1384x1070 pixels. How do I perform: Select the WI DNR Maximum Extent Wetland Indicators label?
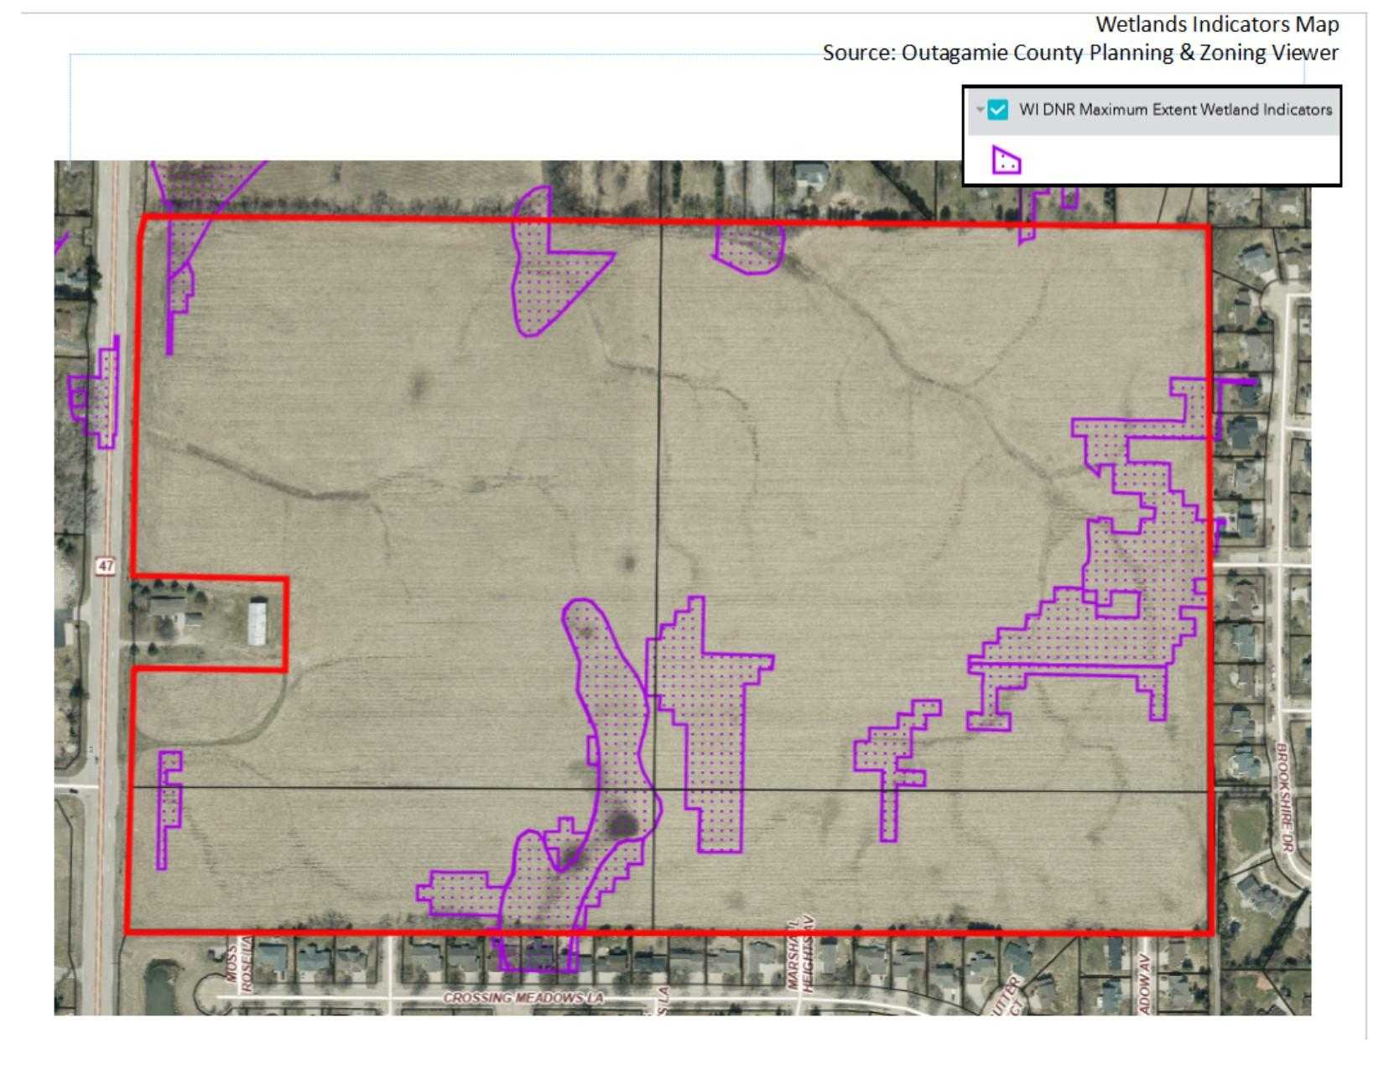click(x=1174, y=110)
